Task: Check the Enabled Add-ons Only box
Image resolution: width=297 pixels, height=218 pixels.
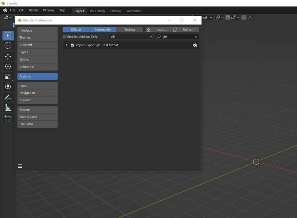Action: click(65, 37)
